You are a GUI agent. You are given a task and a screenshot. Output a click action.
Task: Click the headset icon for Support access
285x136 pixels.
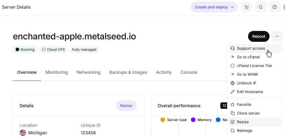[233, 48]
